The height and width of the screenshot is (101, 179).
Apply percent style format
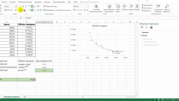click(78, 10)
